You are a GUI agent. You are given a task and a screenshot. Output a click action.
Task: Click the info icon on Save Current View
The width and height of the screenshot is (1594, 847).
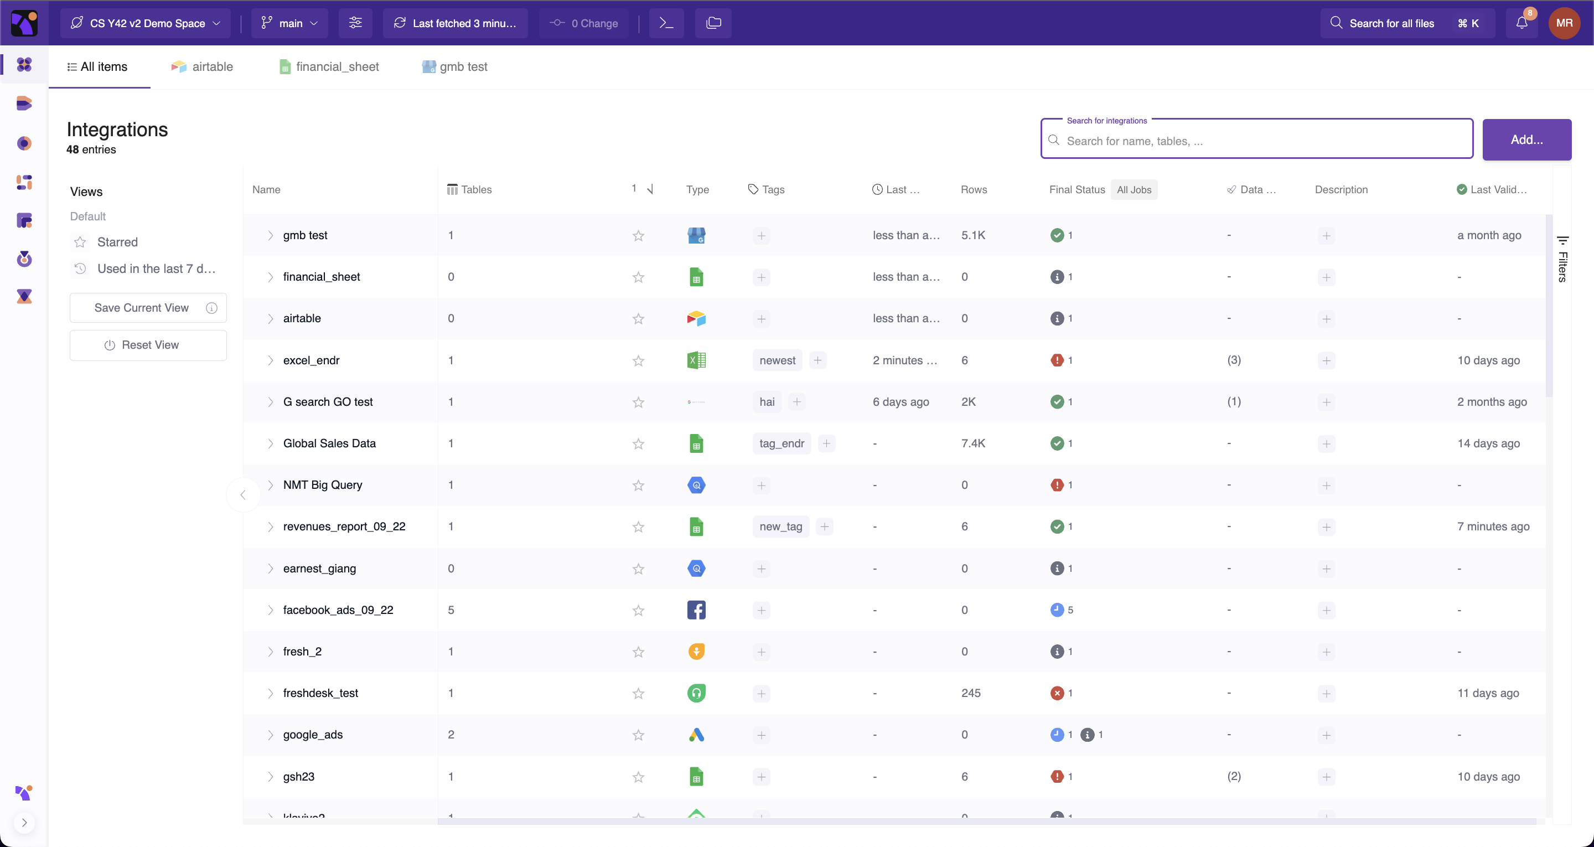coord(211,308)
